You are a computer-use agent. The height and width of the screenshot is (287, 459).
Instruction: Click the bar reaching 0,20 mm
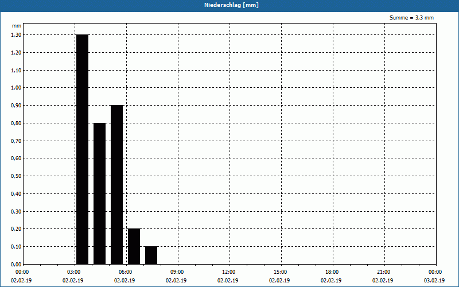coord(134,247)
